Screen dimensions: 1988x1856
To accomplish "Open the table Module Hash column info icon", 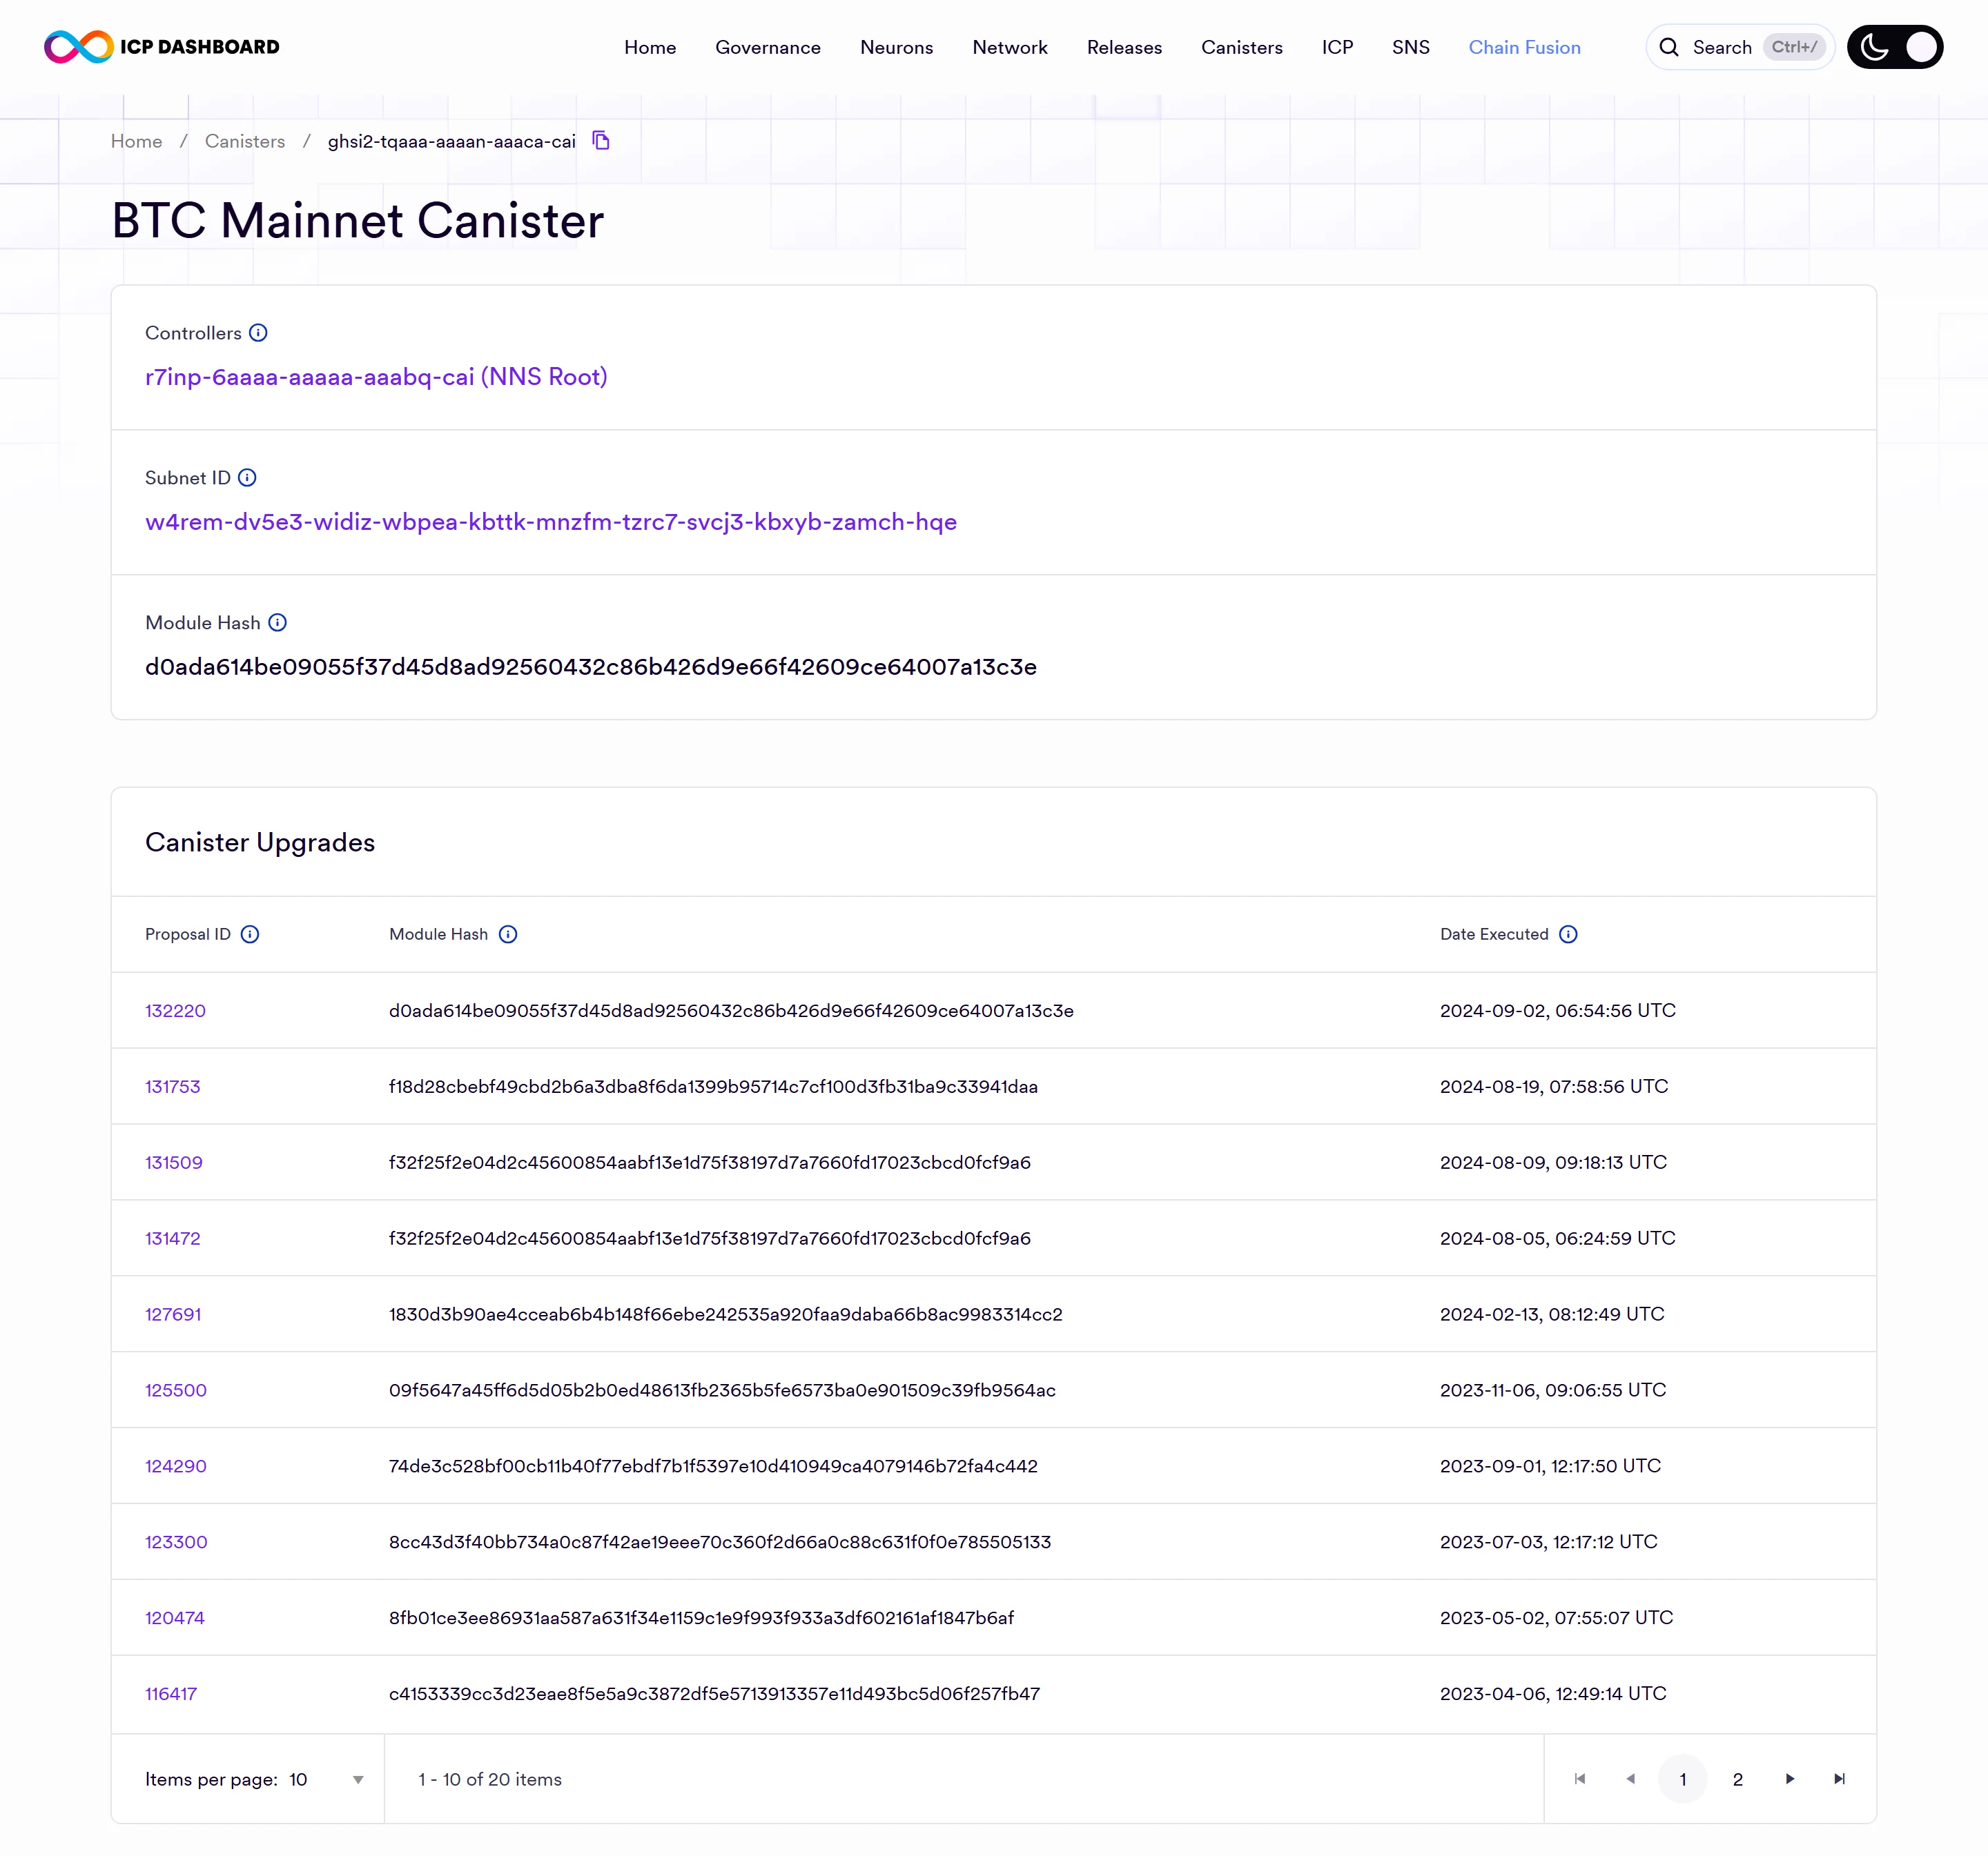I will point(508,934).
